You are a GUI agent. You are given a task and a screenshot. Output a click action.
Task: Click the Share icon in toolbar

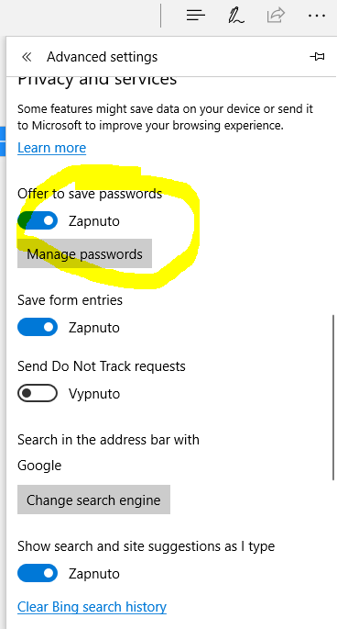click(x=276, y=16)
